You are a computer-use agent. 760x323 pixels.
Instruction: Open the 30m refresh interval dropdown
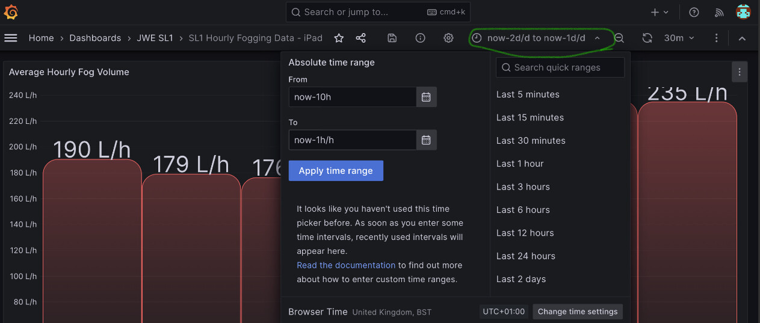(679, 38)
